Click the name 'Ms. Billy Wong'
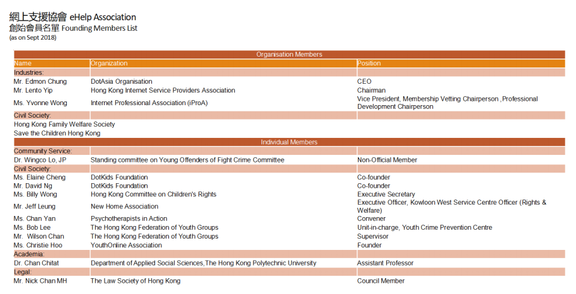Viewport: 576px width, 294px height. click(35, 195)
